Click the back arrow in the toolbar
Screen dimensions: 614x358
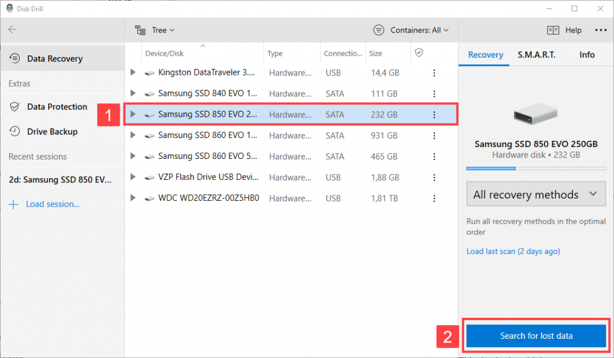point(13,29)
